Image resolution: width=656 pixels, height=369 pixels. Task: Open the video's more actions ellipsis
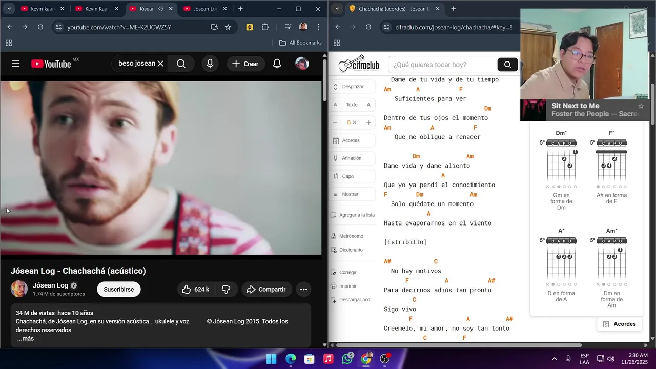click(x=303, y=290)
